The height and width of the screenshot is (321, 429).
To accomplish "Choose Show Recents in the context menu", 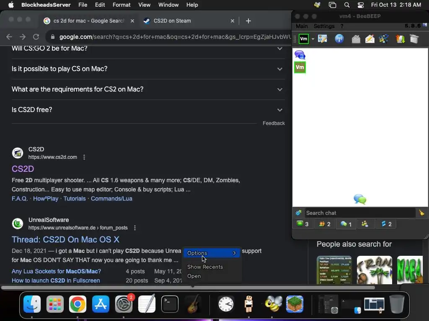I will tap(205, 267).
